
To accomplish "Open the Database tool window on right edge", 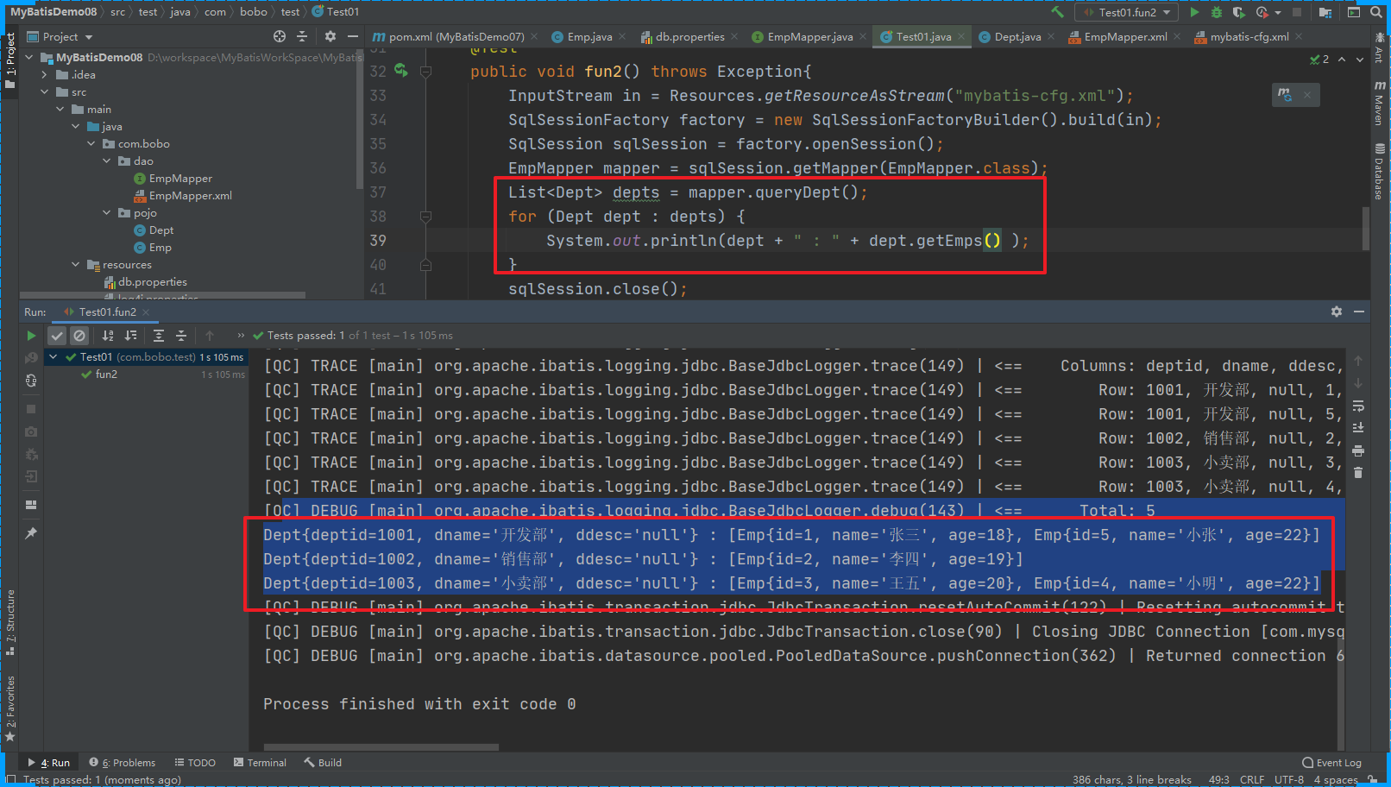I will 1380,171.
